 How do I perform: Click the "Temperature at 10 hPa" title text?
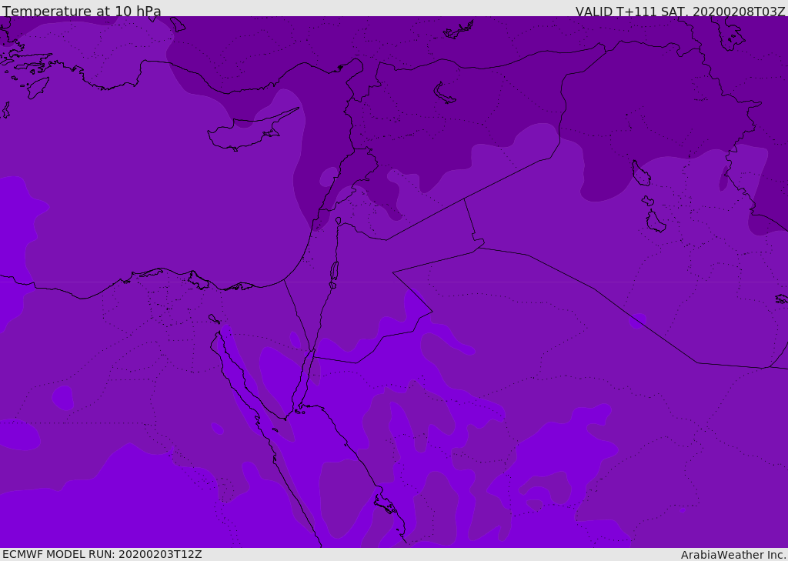[x=82, y=11]
